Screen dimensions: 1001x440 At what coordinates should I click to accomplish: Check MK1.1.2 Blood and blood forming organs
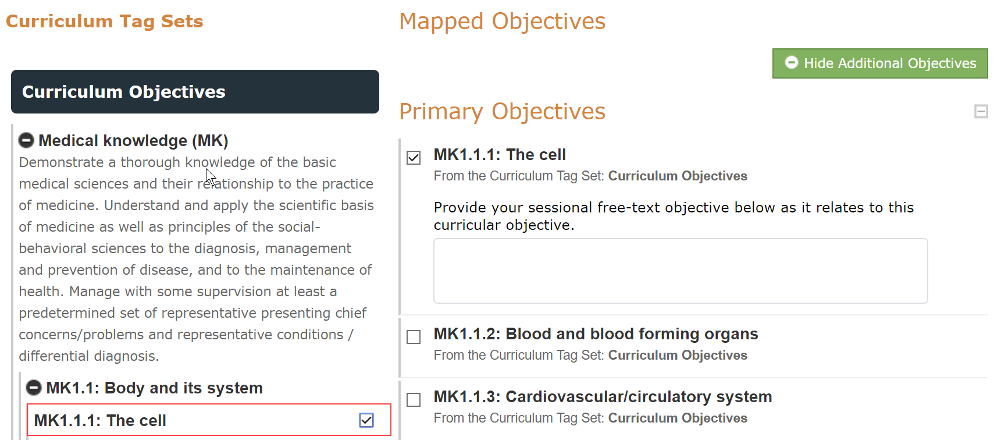pyautogui.click(x=414, y=337)
